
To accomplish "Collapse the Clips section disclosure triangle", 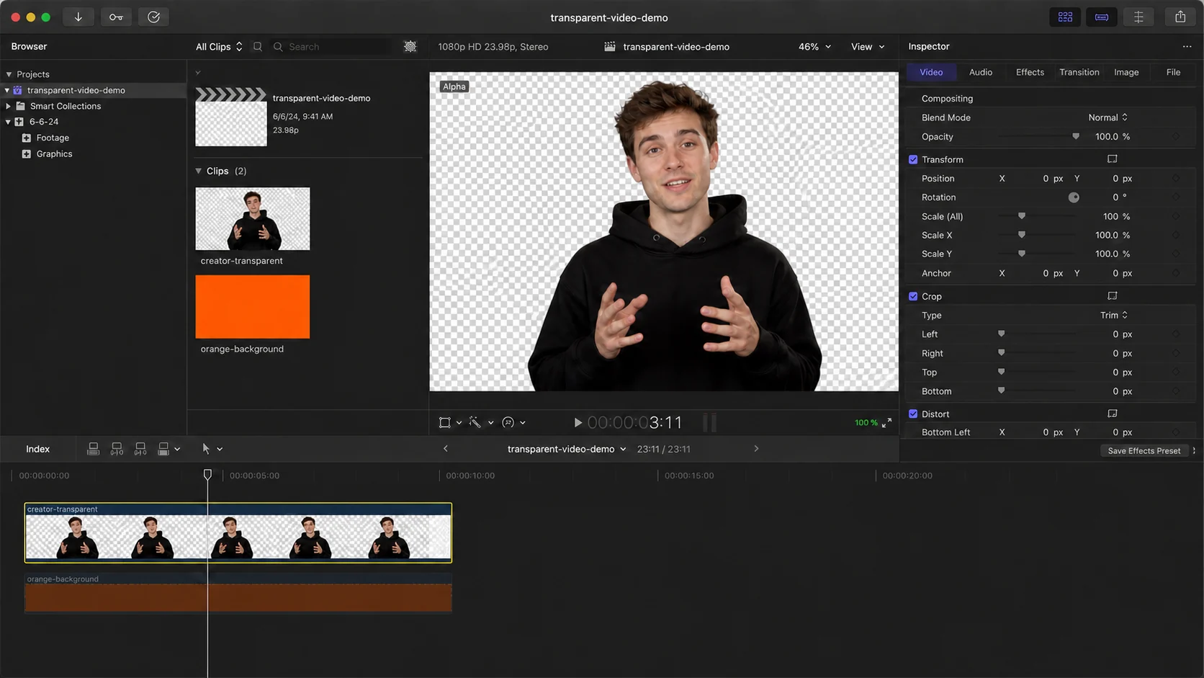I will [x=199, y=171].
